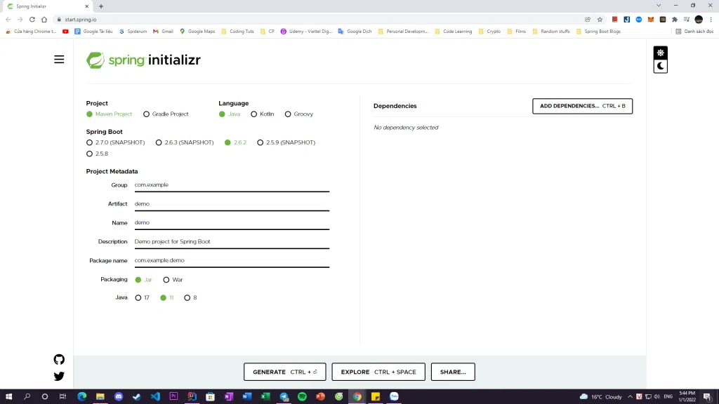Image resolution: width=719 pixels, height=404 pixels.
Task: Select War packaging option
Action: (x=173, y=279)
